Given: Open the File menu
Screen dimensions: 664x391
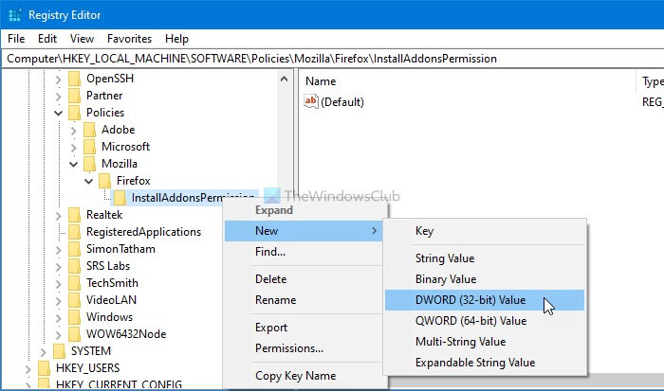Looking at the screenshot, I should pyautogui.click(x=16, y=39).
